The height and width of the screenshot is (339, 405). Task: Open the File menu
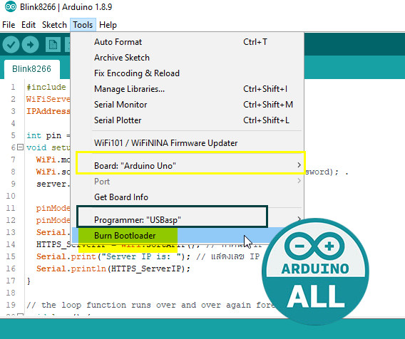pyautogui.click(x=9, y=25)
